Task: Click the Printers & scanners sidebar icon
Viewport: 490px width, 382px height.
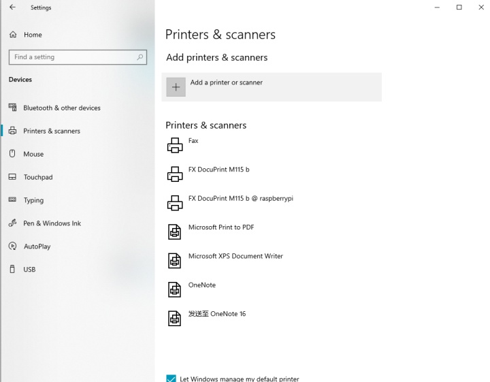Action: point(12,131)
